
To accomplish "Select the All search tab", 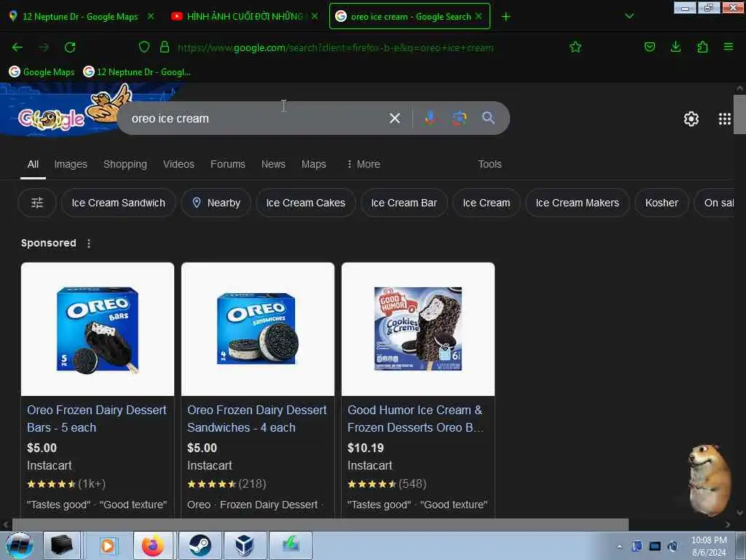I will 33,164.
